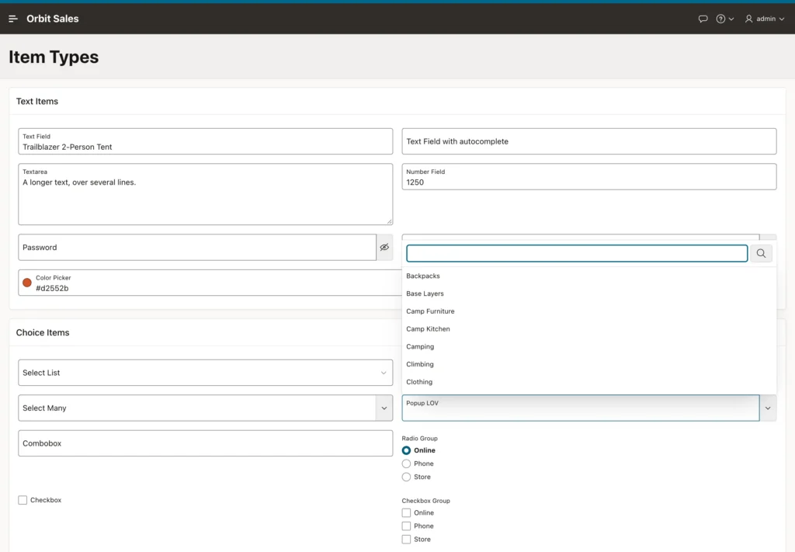This screenshot has width=795, height=552.
Task: Click the textarea resize handle corner
Action: pos(389,221)
